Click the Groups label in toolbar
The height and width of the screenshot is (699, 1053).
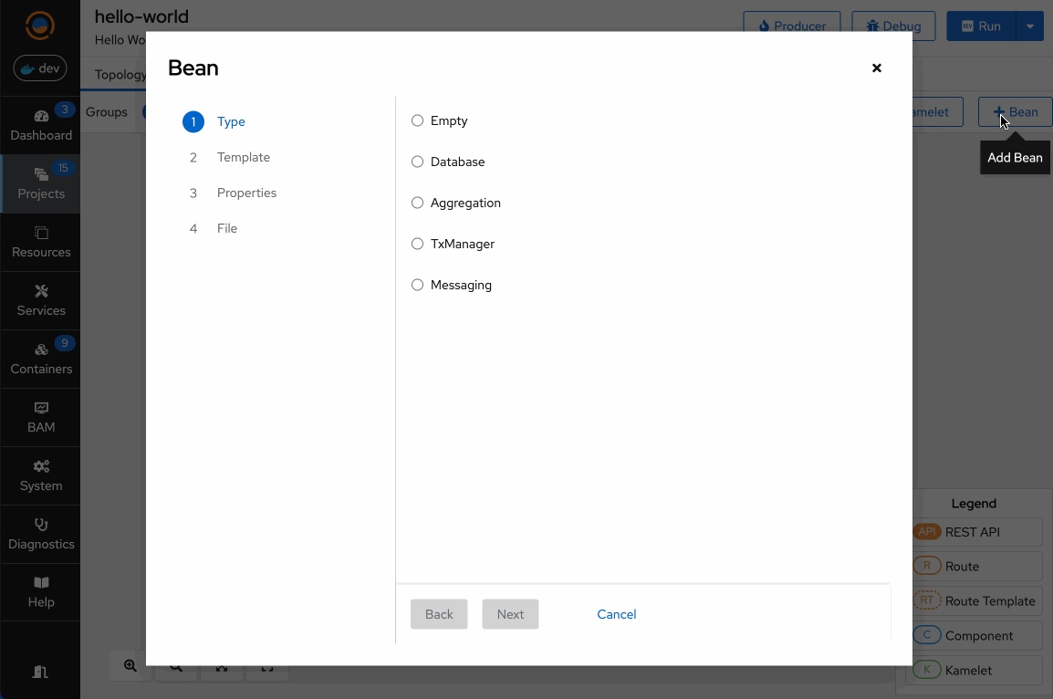(x=107, y=112)
